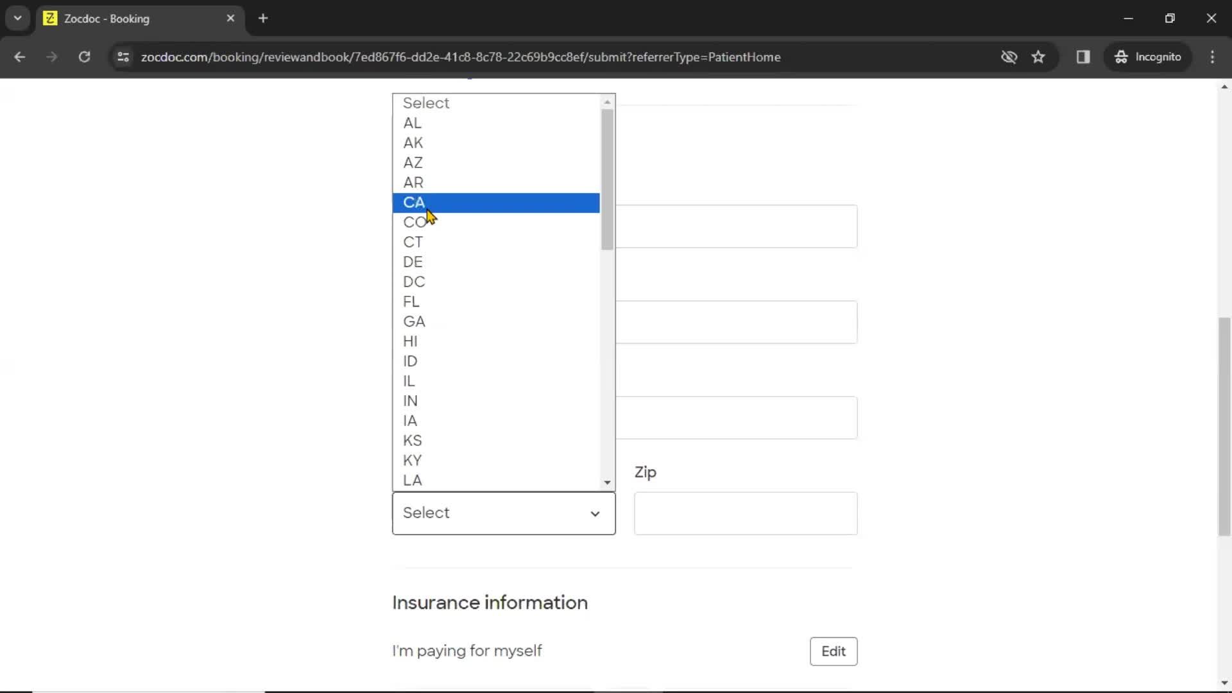This screenshot has height=693, width=1232.
Task: Collapse the State Select dropdown
Action: pos(504,513)
